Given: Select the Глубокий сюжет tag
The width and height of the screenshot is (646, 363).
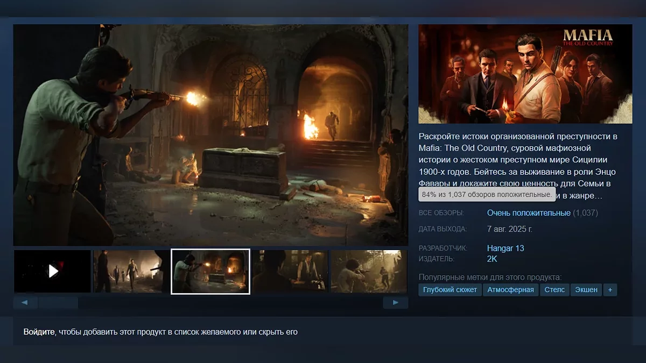Looking at the screenshot, I should point(450,290).
